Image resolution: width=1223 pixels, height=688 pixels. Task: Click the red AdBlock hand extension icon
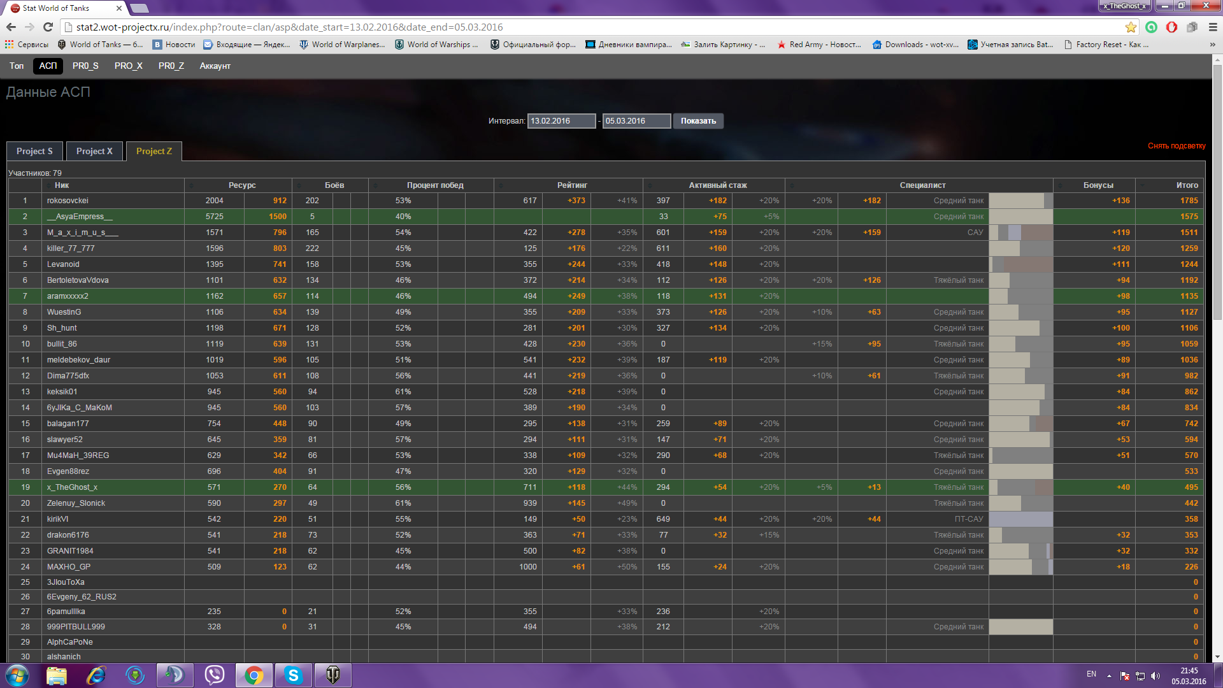pyautogui.click(x=1171, y=27)
